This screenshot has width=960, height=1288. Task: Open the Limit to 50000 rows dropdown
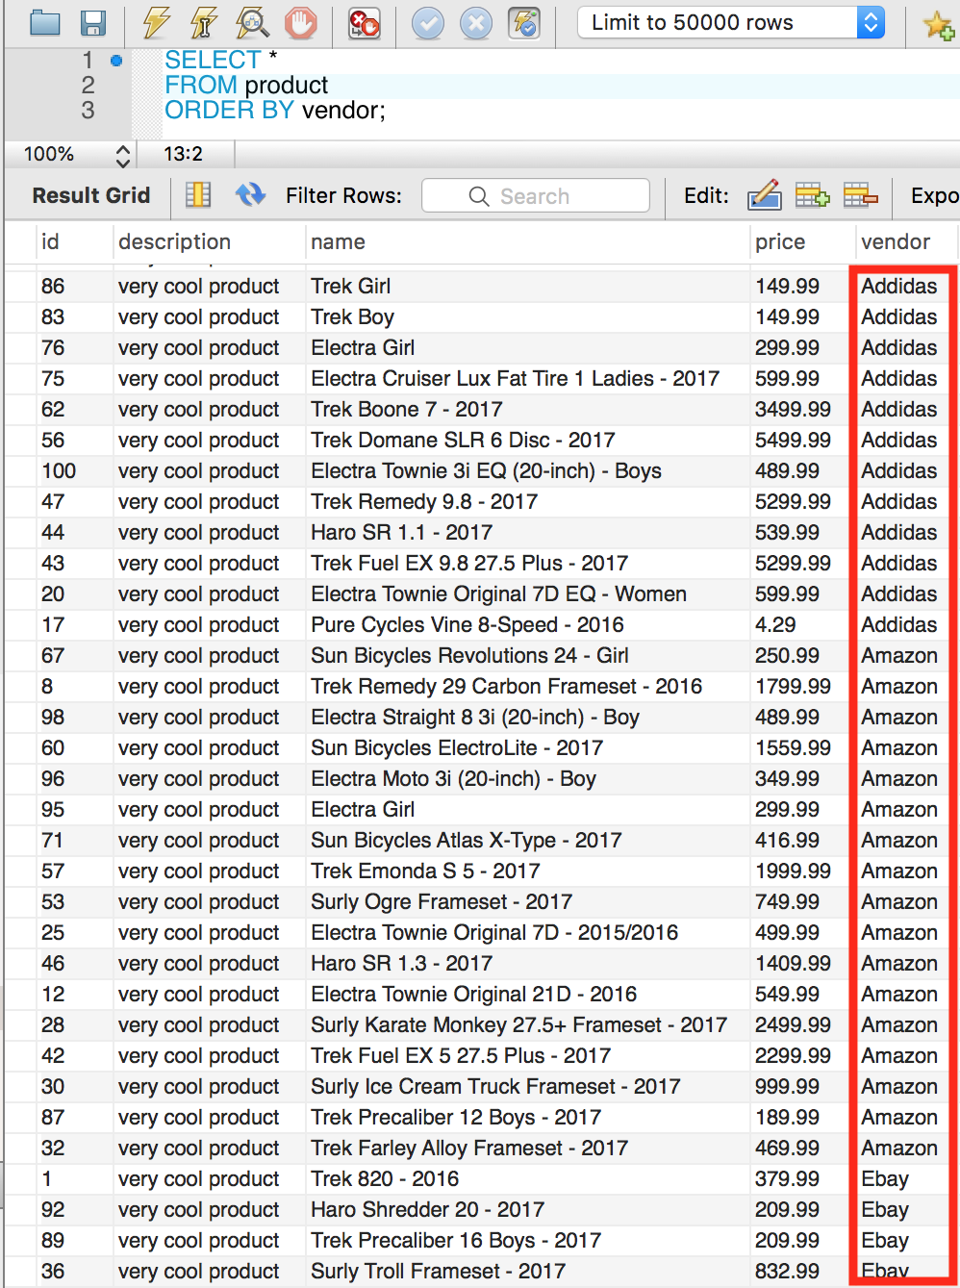tap(730, 22)
